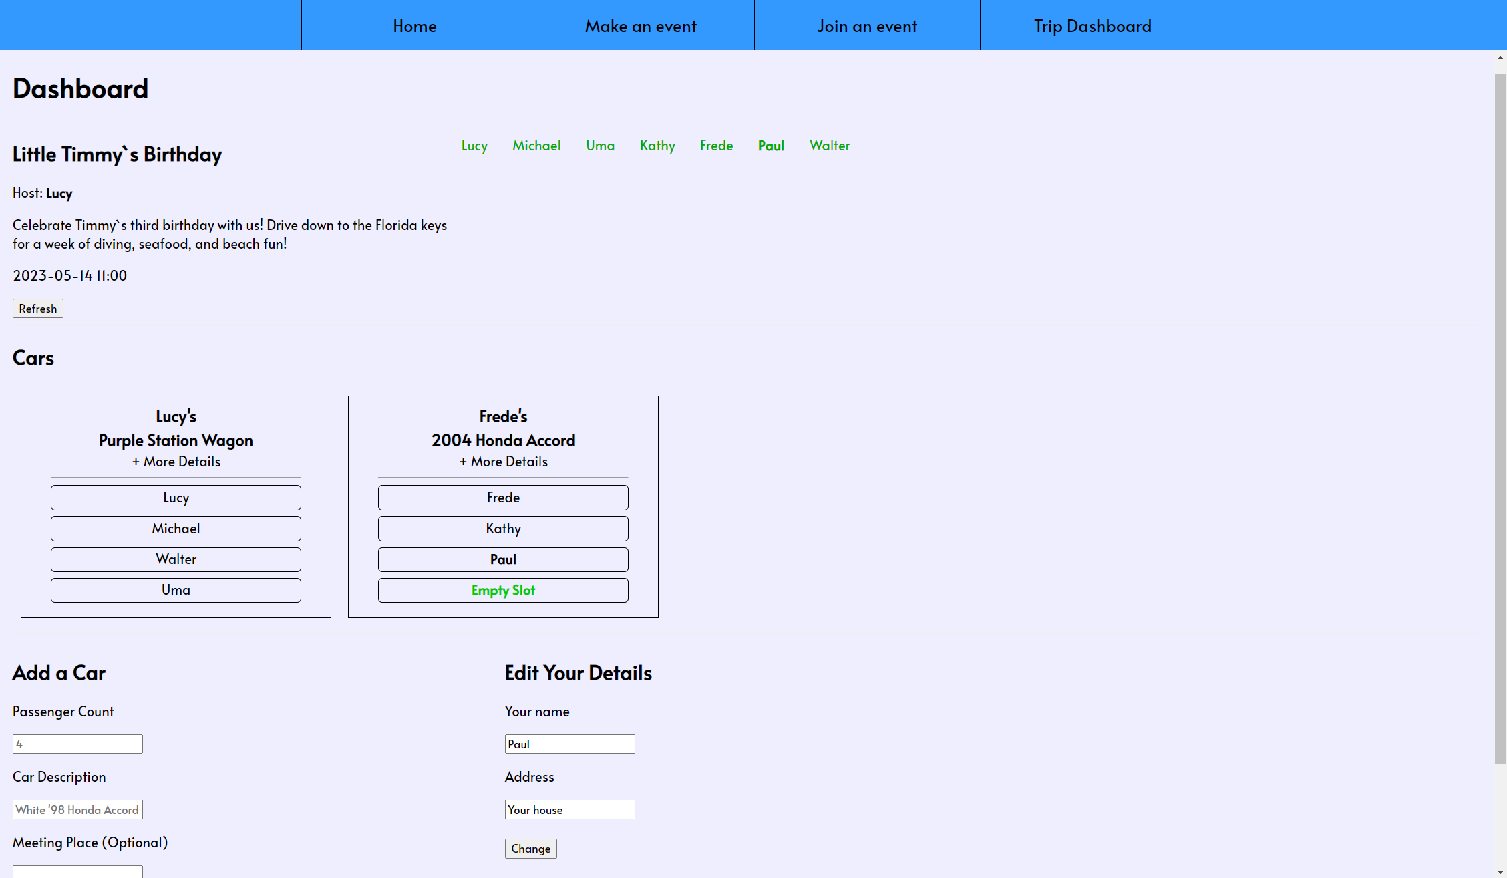Select Kathy's slot in Frede's car
Screen dimensions: 1507x878
(x=503, y=529)
